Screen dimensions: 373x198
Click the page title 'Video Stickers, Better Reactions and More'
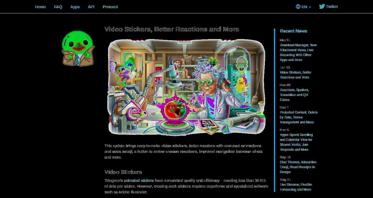click(172, 29)
